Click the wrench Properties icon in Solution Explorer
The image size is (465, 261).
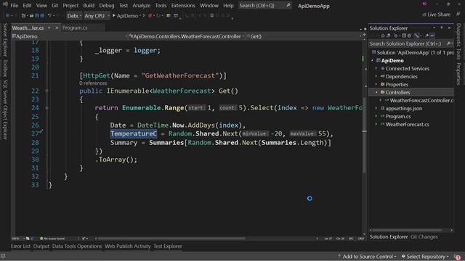[x=426, y=36]
